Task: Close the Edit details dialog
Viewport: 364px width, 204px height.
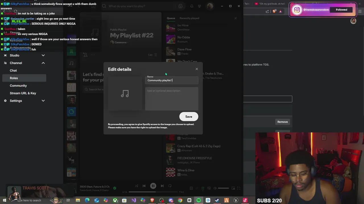Action: [197, 69]
